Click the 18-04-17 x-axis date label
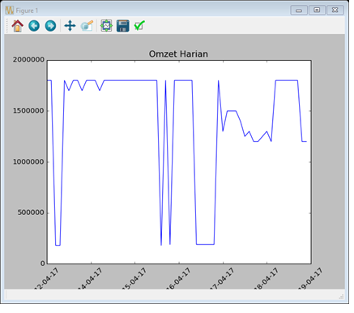The height and width of the screenshot is (313, 354). pos(267,279)
